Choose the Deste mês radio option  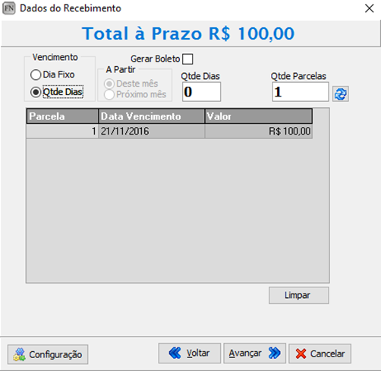pyautogui.click(x=109, y=84)
